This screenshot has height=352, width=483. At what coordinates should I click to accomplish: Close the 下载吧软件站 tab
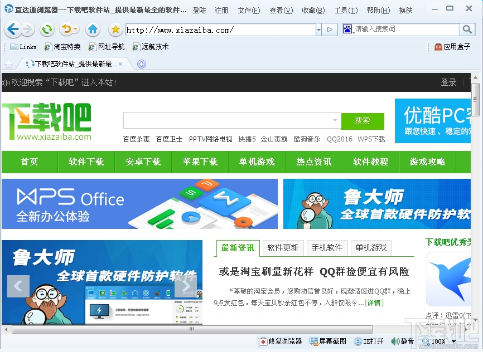(120, 64)
